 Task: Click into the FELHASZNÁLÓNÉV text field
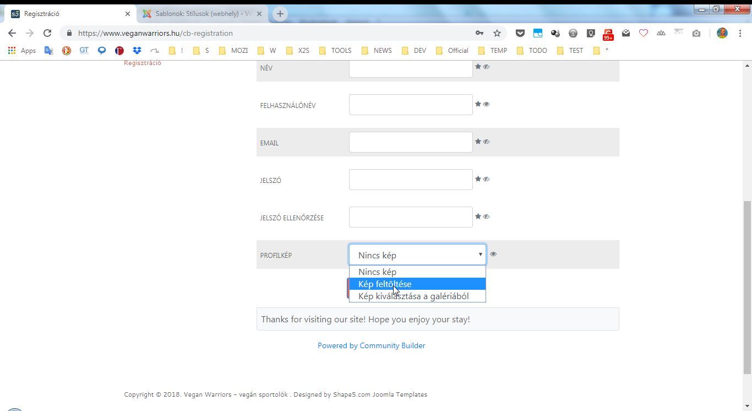point(411,105)
